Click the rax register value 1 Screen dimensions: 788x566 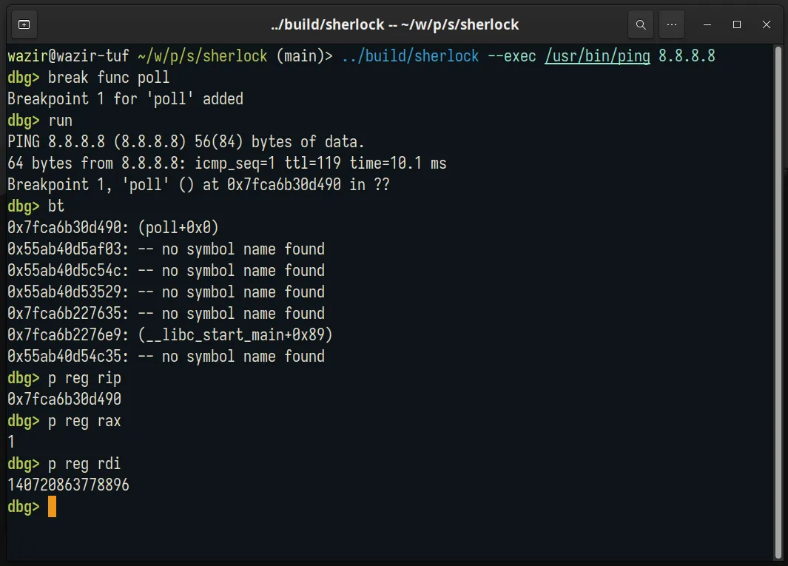pos(10,442)
